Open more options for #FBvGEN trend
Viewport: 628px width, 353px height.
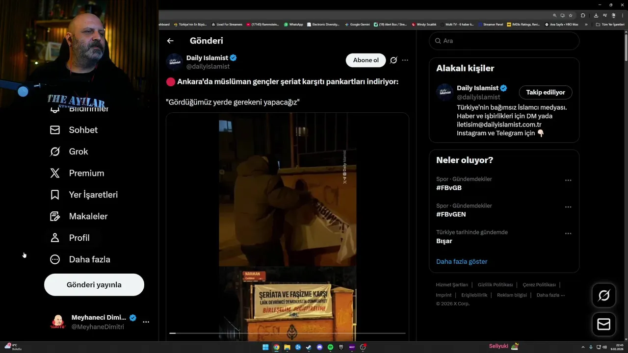click(568, 207)
